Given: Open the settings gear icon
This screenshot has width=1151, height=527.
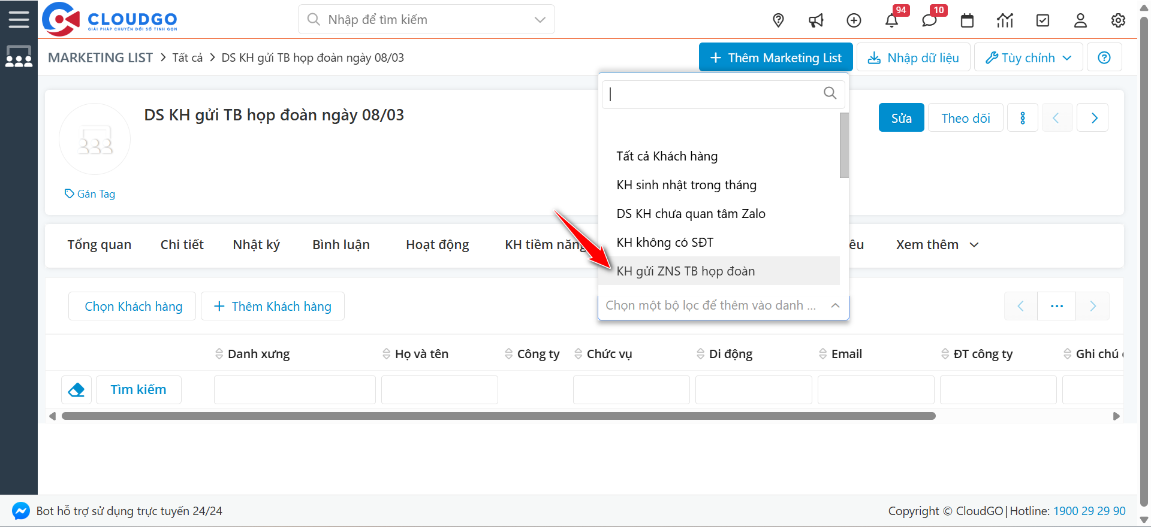Looking at the screenshot, I should pos(1118,20).
